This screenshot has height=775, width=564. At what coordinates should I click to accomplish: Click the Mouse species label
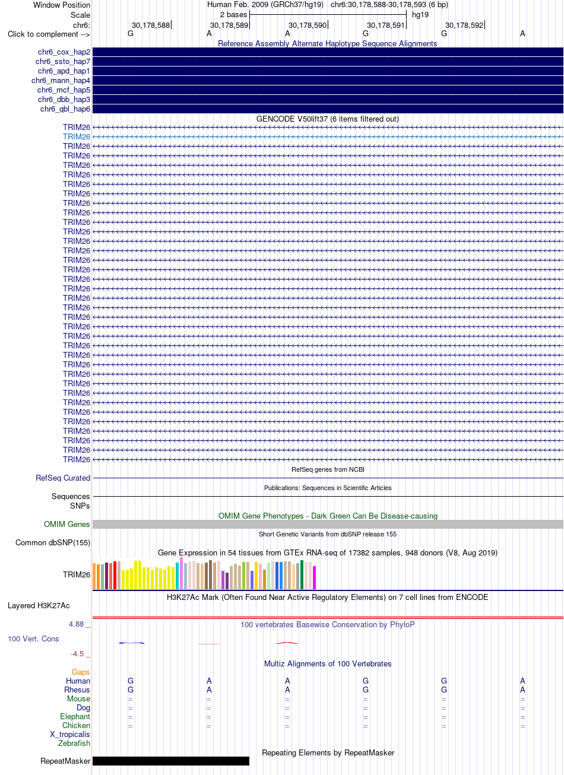79,698
